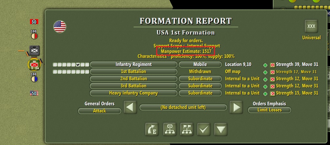The image size is (330, 145).
Task: Click the No detached unit left bar
Action: point(183,108)
